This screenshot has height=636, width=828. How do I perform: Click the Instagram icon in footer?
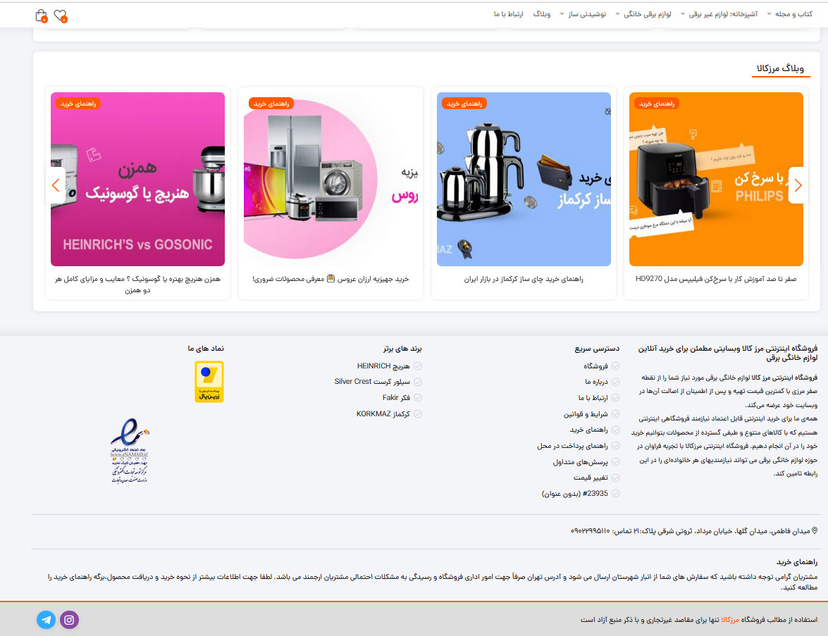pos(69,620)
